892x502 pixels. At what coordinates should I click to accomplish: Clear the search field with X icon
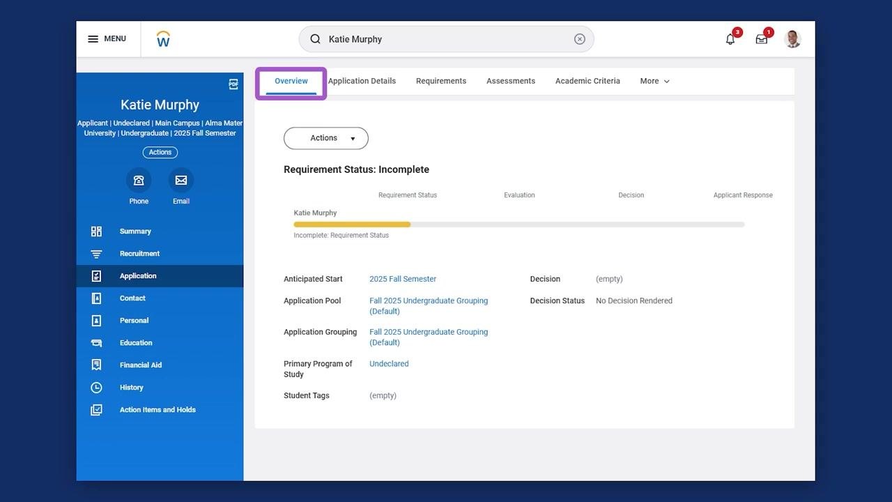579,39
